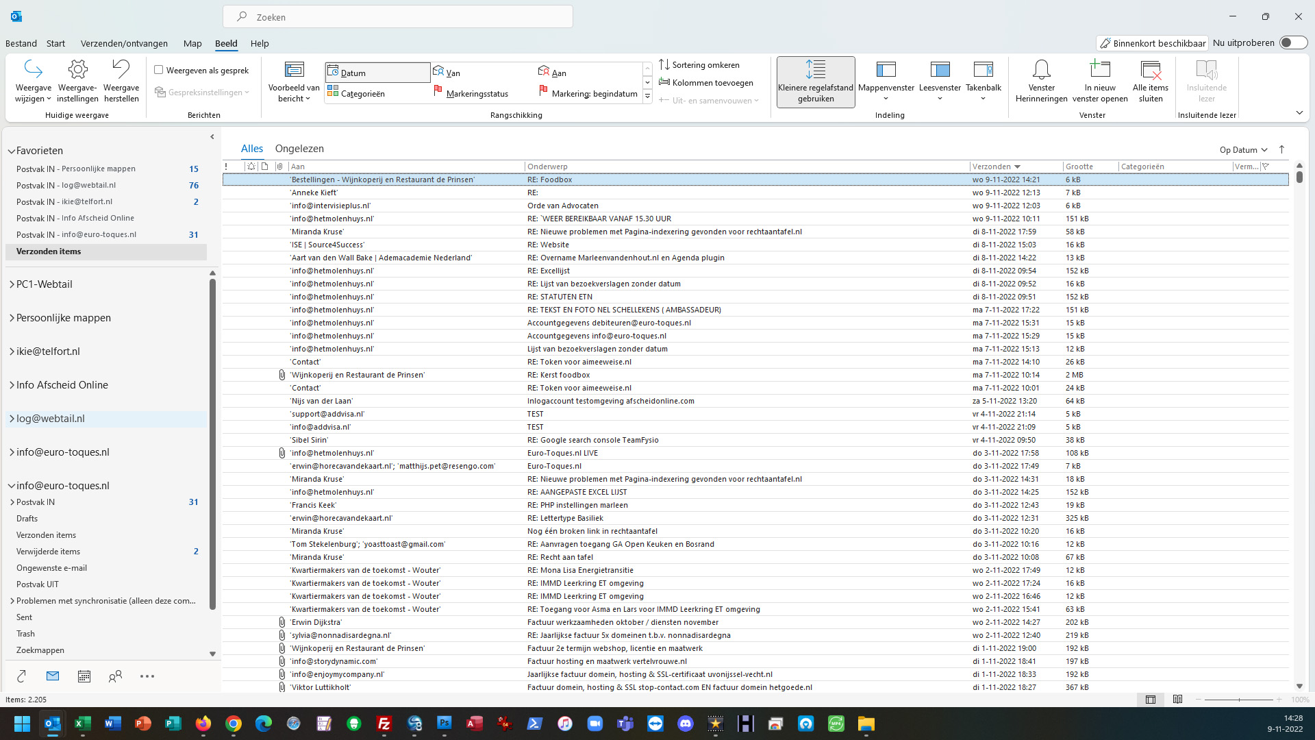
Task: Open Venster Herinneringen bell
Action: click(1041, 81)
